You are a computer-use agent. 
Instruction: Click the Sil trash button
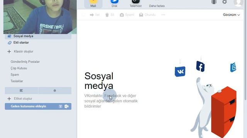110,15
